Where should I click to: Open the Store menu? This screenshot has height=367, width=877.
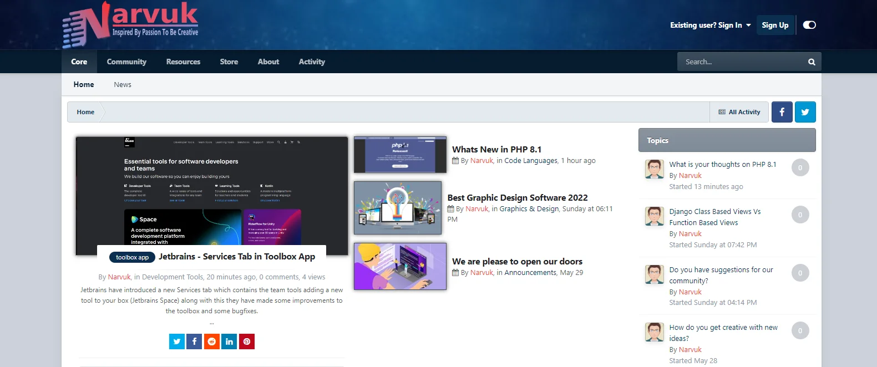point(229,62)
